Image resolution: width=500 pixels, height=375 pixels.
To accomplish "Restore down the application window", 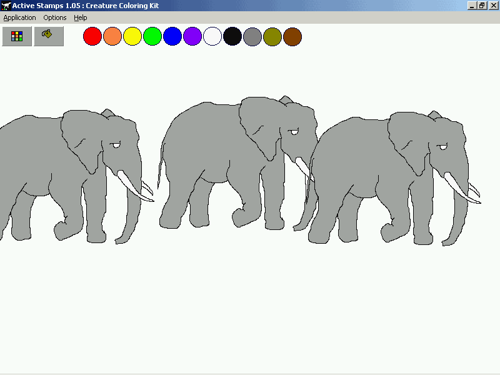I will pyautogui.click(x=482, y=6).
